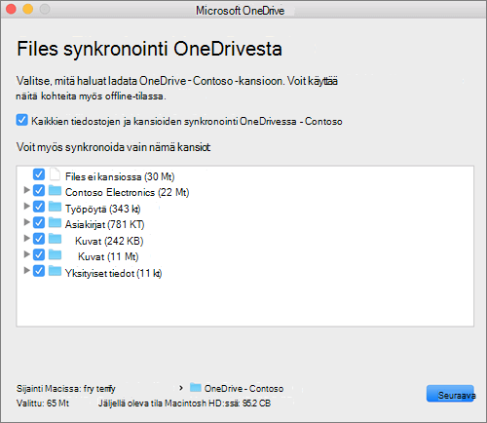The height and width of the screenshot is (423, 487).
Task: Expand the Contoso Electronics folder tree
Action: 27,190
